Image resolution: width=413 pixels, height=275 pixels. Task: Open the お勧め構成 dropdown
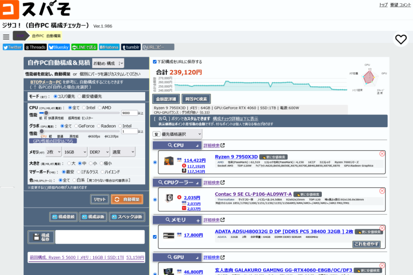click(x=108, y=63)
